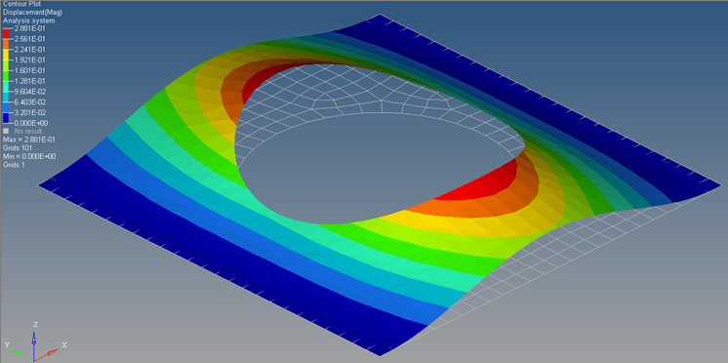Viewport: 728px width, 363px height.
Task: Select the 'Displacement(Mag)' legend label
Action: pos(32,13)
